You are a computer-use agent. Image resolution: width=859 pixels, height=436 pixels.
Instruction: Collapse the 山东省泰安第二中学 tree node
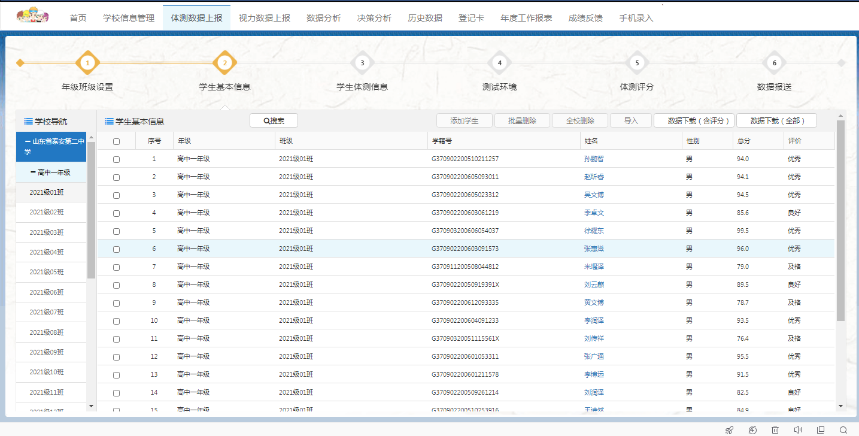click(28, 141)
